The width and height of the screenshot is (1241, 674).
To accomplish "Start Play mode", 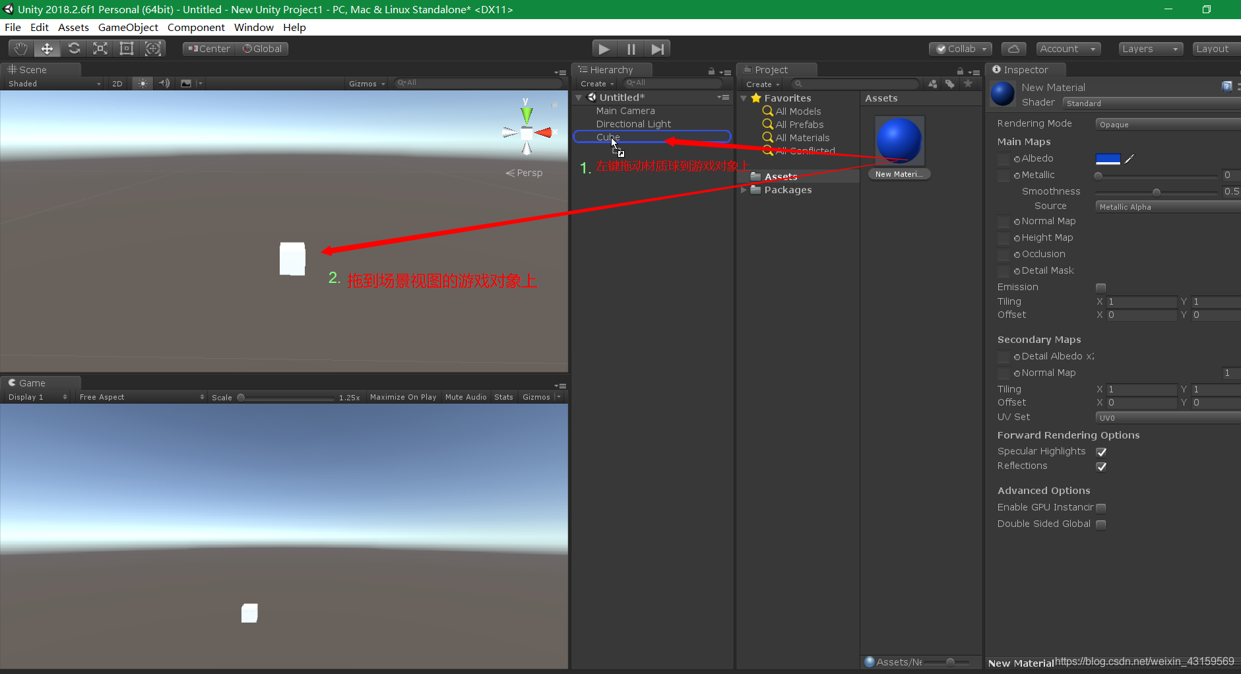I will [x=604, y=49].
